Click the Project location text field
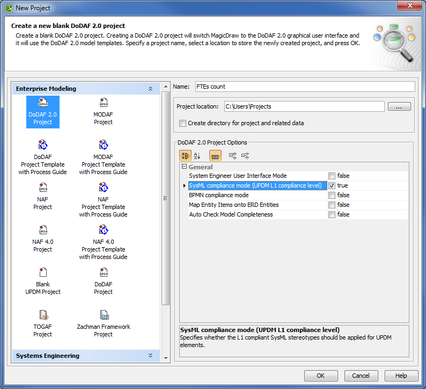 304,106
